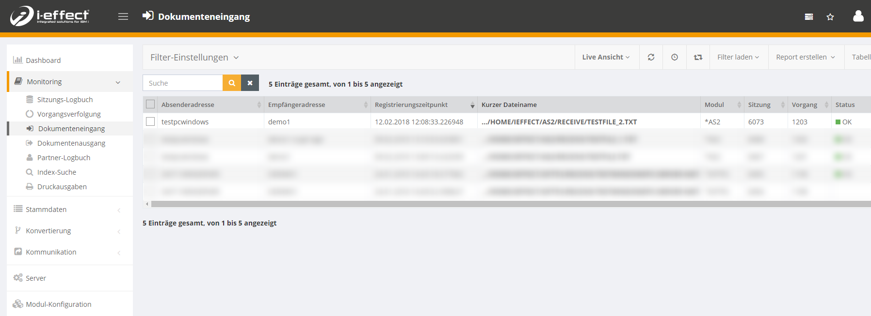Click the server list icon in header
The image size is (871, 316).
pyautogui.click(x=808, y=17)
